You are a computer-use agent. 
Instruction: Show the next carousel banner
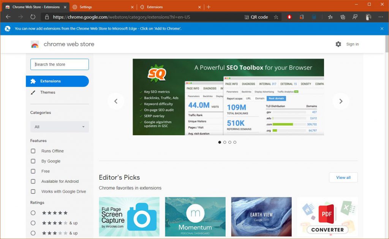coord(341,101)
